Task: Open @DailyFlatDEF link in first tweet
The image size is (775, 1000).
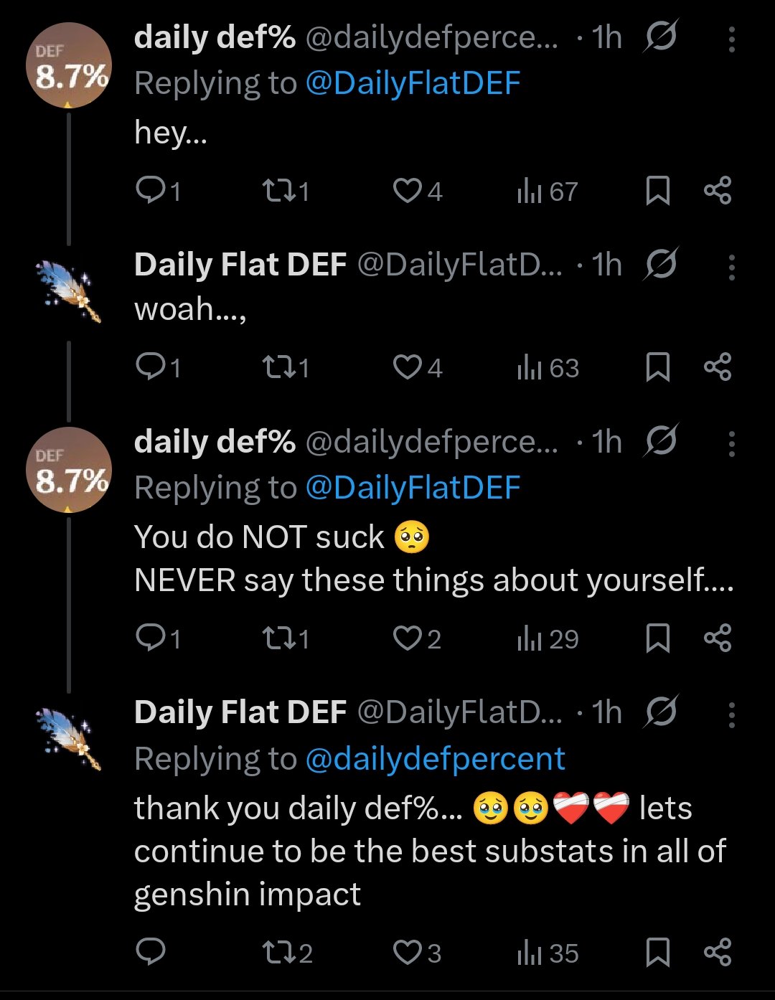Action: (x=413, y=83)
